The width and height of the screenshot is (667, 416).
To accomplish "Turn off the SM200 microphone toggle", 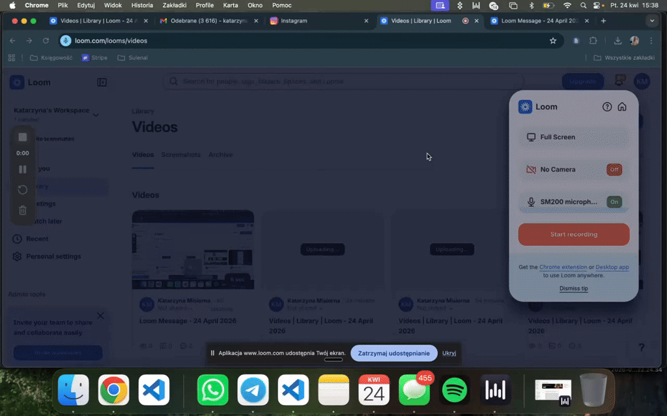I will point(614,201).
